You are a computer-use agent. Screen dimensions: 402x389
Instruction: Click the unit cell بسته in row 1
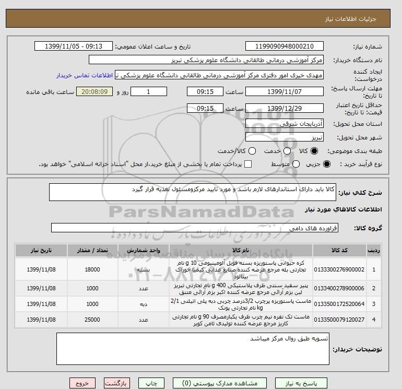tap(144, 269)
